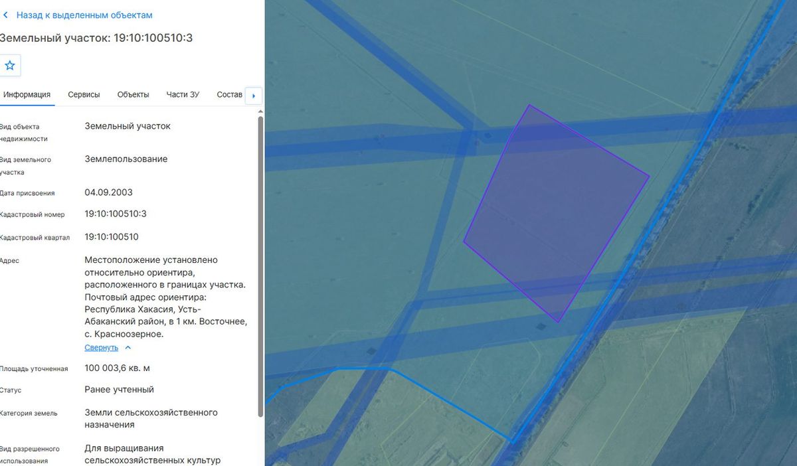Viewport: 797px width, 466px height.
Task: Add parcel to favorites with star icon
Action: click(x=10, y=65)
